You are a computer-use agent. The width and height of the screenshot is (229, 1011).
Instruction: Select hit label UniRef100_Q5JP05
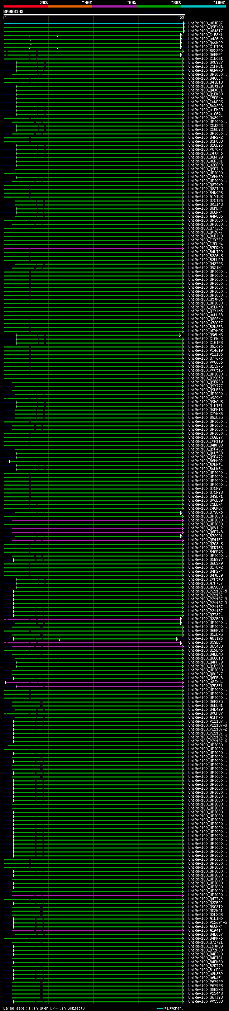[x=205, y=299]
